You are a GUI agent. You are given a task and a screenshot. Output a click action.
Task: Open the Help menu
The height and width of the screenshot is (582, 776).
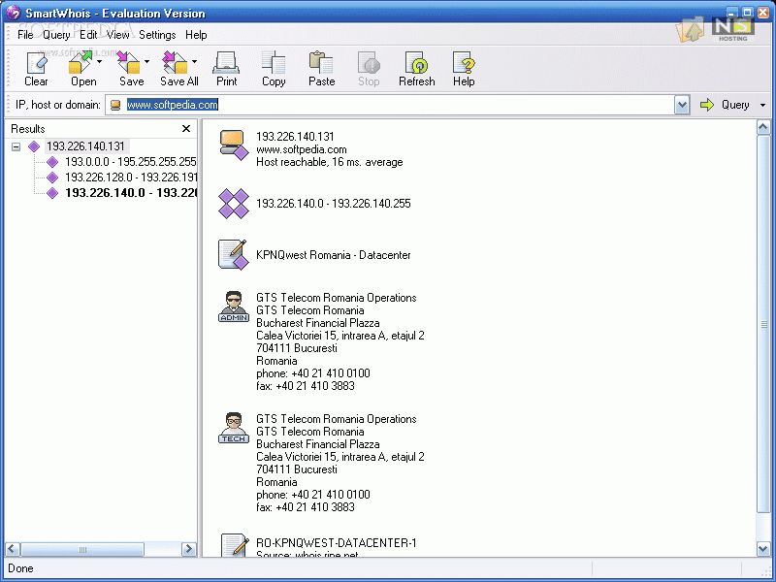(196, 35)
